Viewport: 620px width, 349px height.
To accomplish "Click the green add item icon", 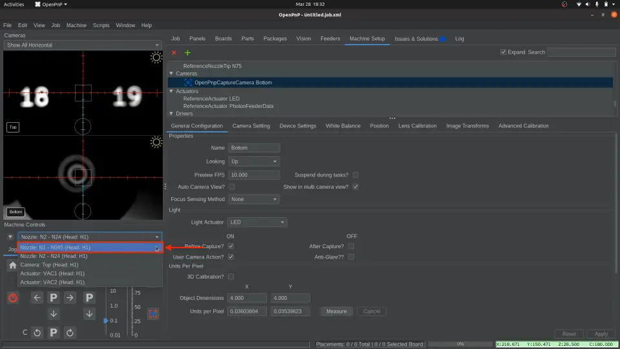I will (187, 52).
